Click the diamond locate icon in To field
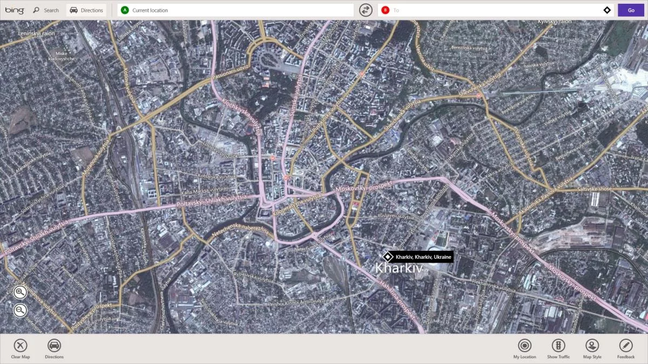The width and height of the screenshot is (648, 364). (606, 10)
